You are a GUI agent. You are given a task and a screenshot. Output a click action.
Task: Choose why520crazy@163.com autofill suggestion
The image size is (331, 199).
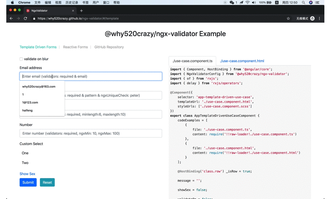coord(42,87)
